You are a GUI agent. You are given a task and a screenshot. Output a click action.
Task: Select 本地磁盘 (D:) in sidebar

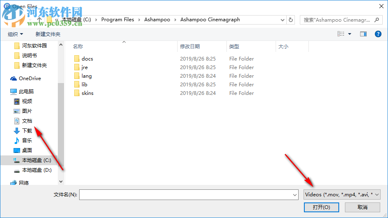coord(32,170)
